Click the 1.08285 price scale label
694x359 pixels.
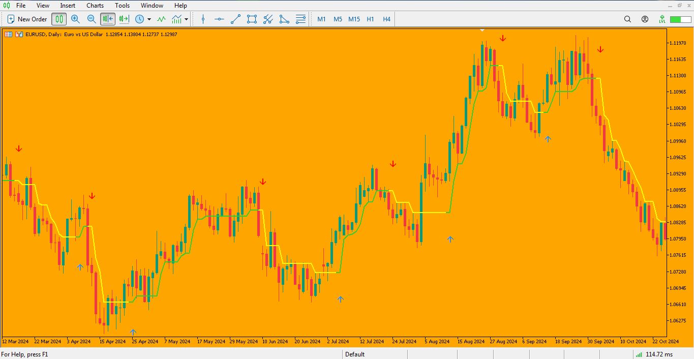point(678,222)
